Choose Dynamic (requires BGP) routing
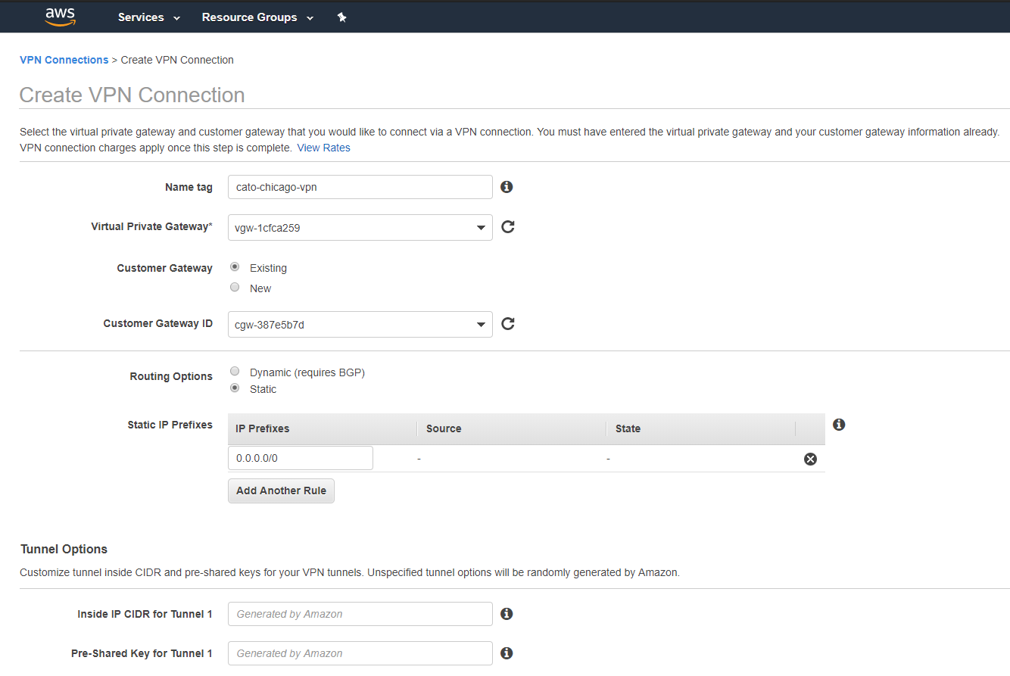Viewport: 1010px width, 676px height. [x=235, y=372]
